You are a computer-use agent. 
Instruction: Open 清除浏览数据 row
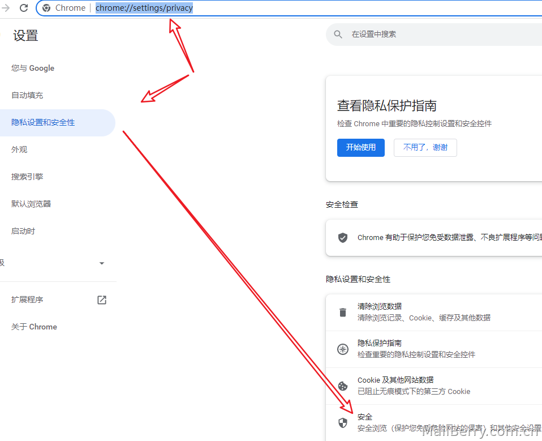[x=434, y=312]
